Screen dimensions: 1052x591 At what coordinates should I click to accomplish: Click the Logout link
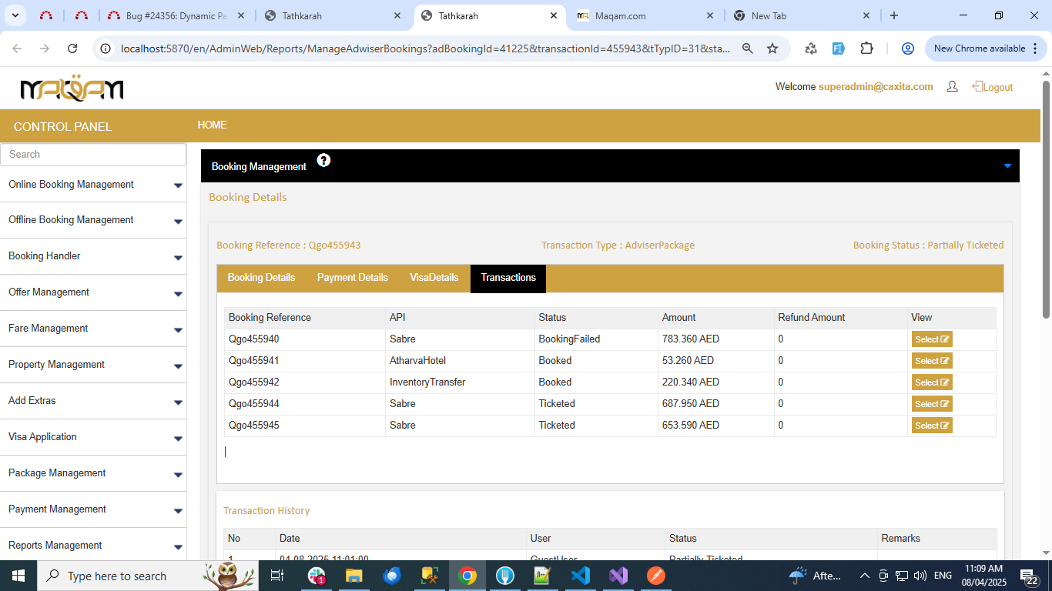[x=993, y=87]
